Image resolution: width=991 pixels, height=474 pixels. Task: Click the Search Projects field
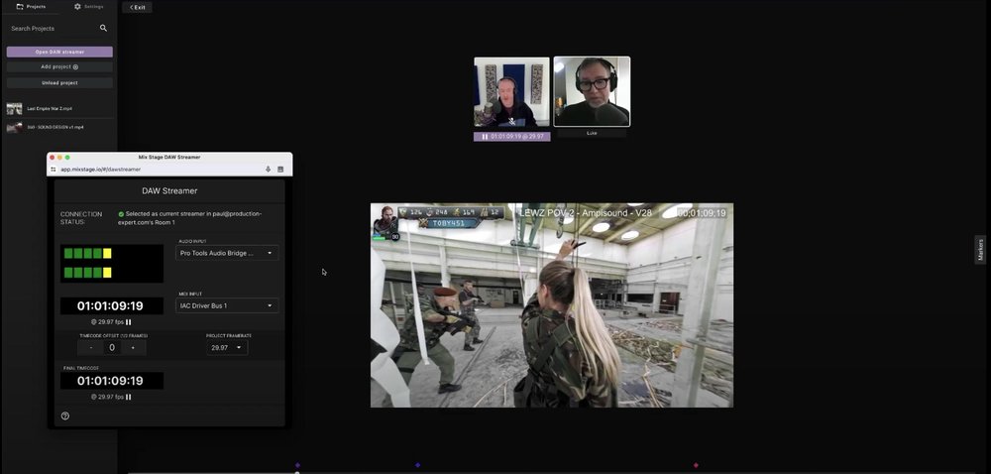[x=52, y=29]
